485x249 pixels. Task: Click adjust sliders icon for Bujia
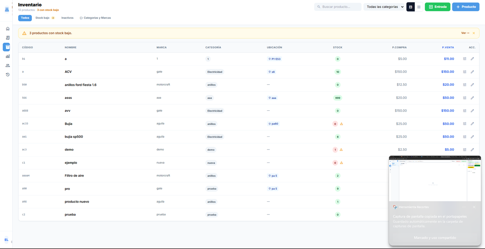pyautogui.click(x=465, y=124)
